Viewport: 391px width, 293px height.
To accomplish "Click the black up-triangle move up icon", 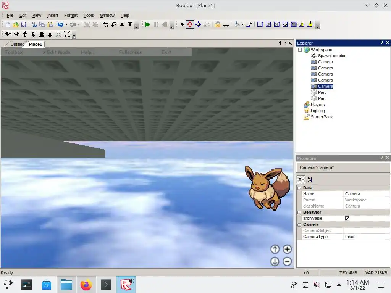I will coord(122,24).
